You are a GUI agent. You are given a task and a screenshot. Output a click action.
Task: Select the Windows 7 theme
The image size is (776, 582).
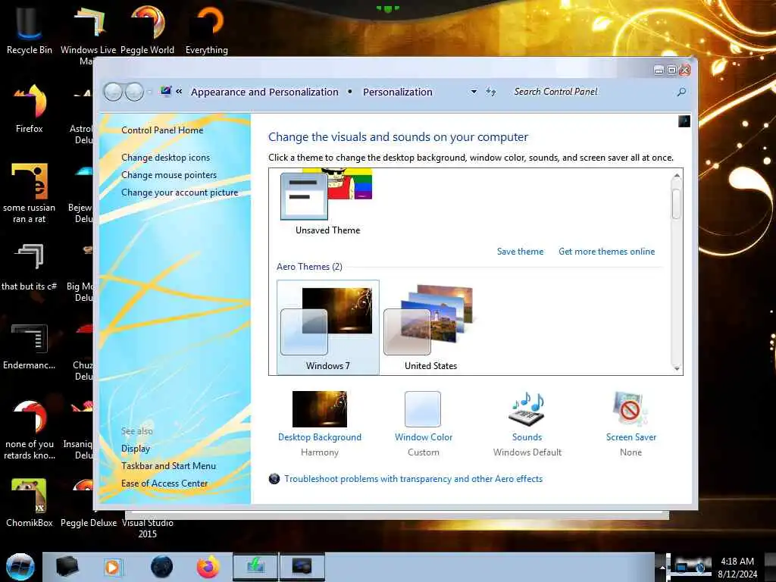(x=327, y=327)
